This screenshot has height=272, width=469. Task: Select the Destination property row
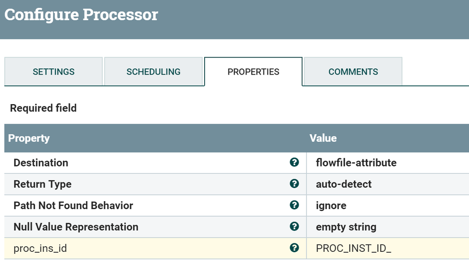click(x=141, y=162)
